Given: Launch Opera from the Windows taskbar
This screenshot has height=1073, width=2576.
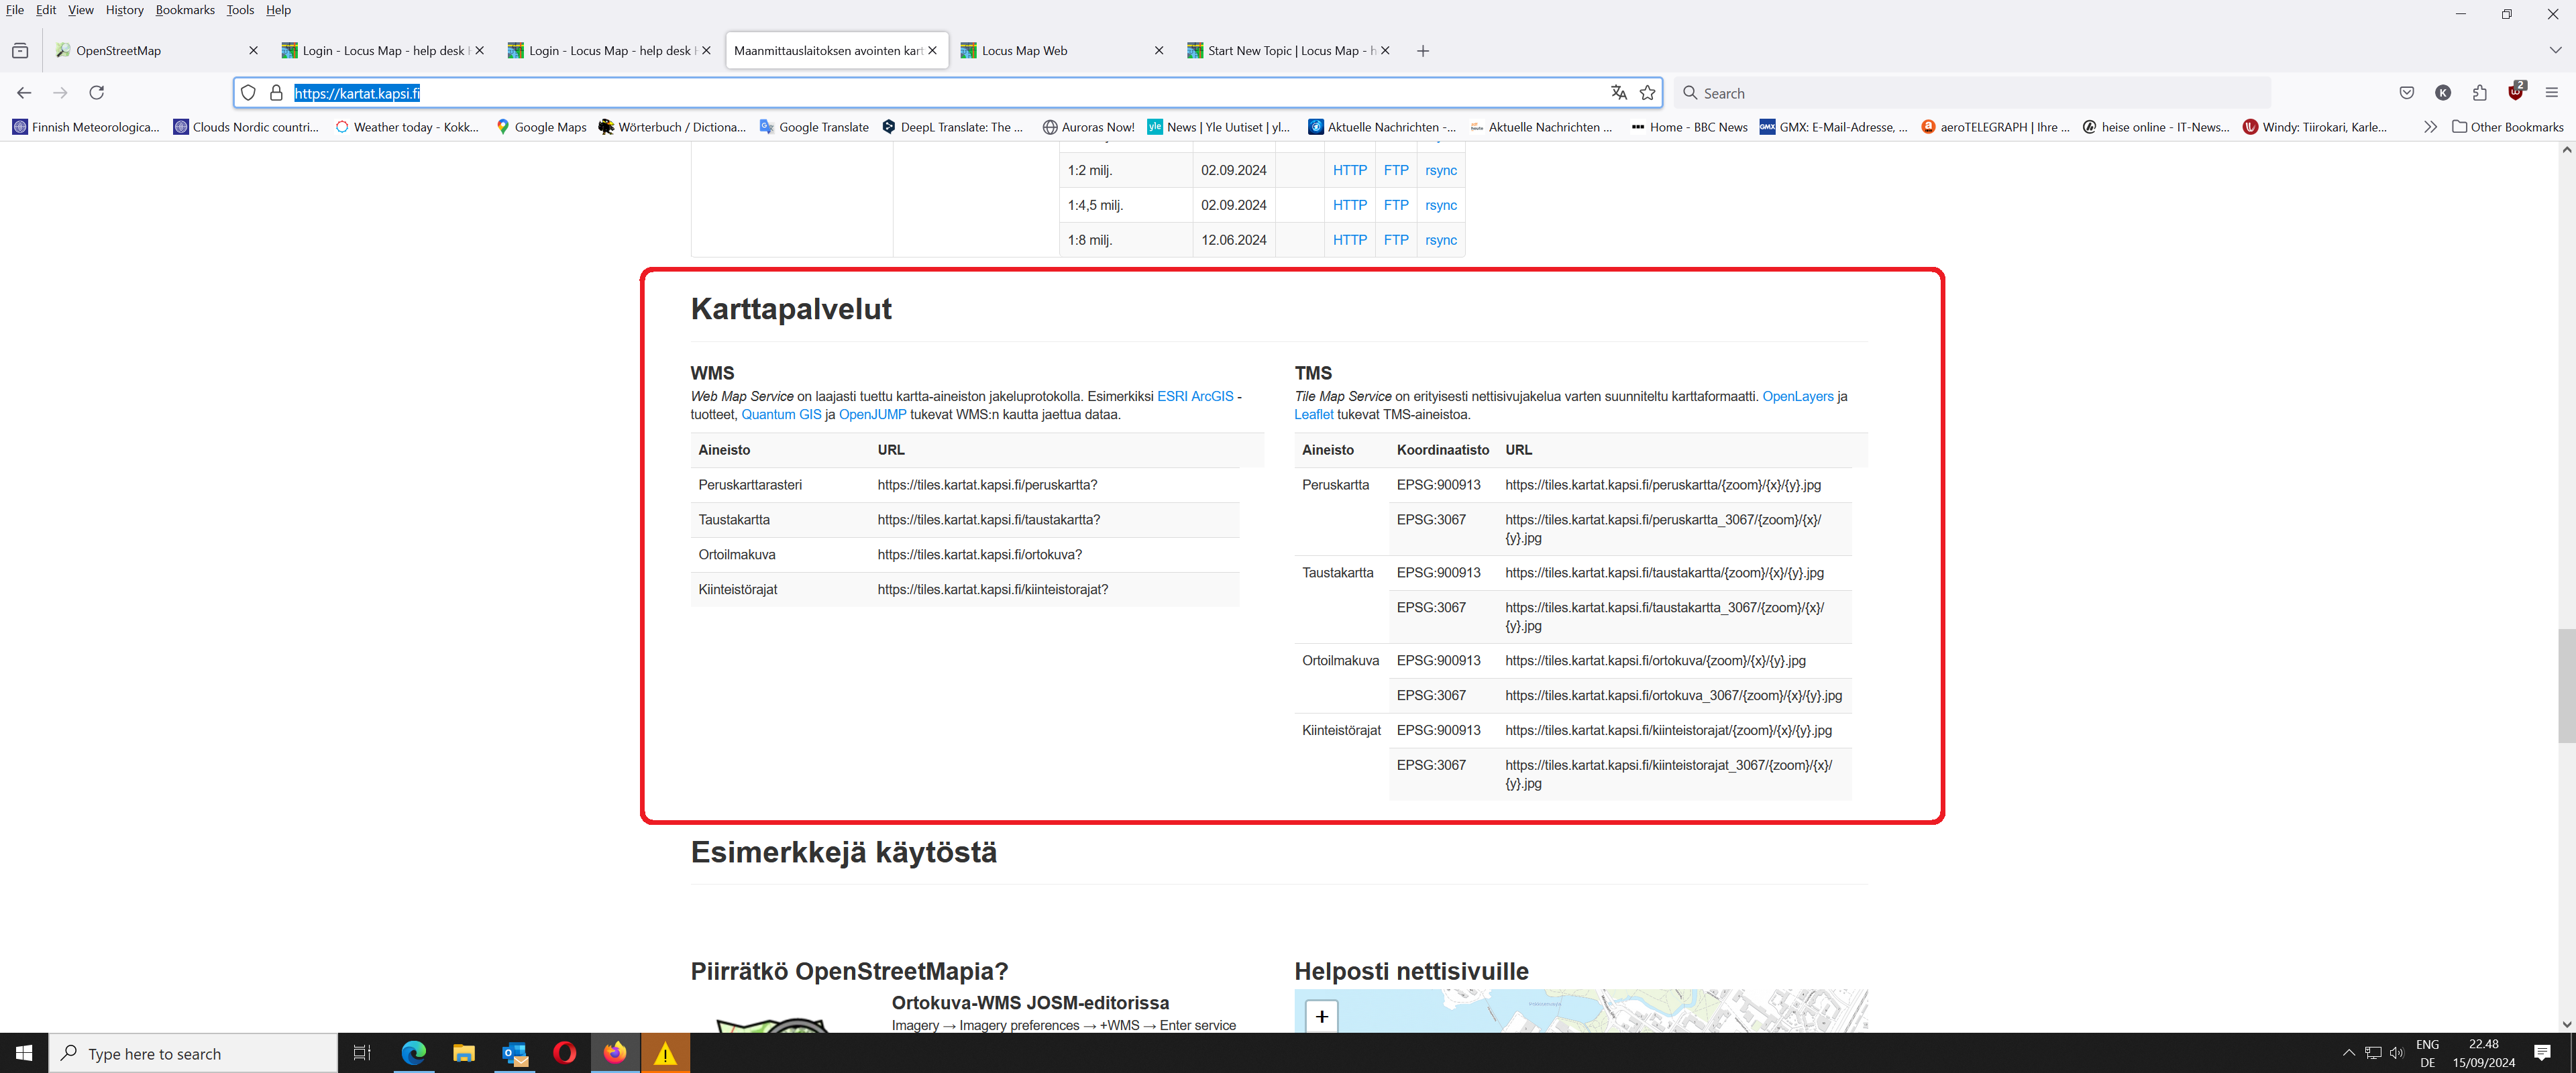Looking at the screenshot, I should coord(564,1053).
